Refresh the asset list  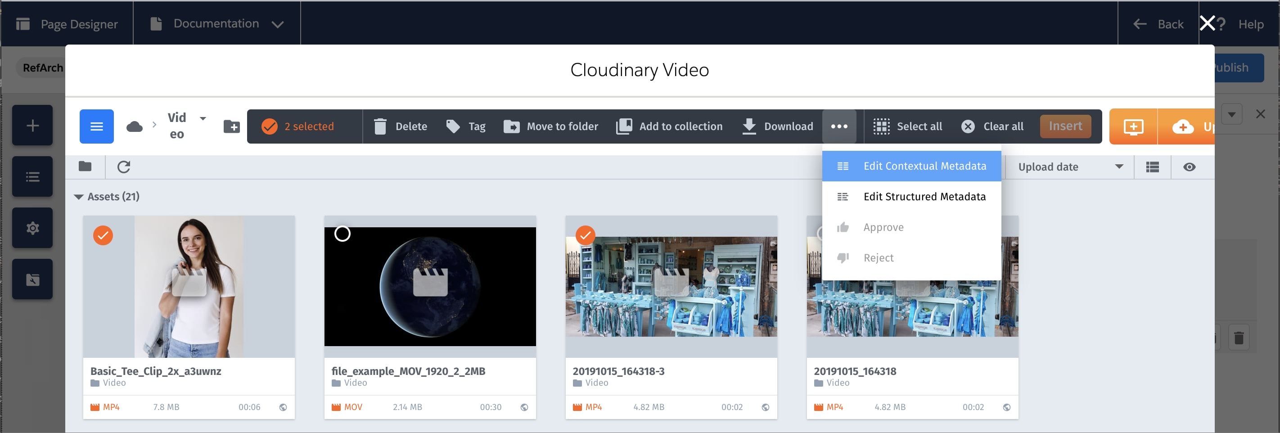(x=124, y=167)
